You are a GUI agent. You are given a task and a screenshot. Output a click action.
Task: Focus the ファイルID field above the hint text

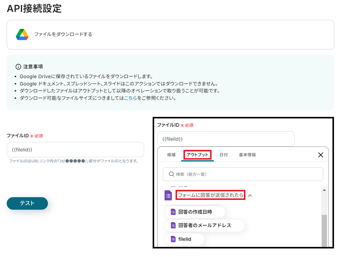[x=75, y=150]
